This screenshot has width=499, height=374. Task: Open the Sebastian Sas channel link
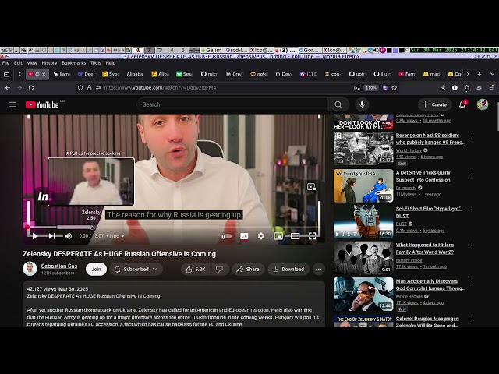click(x=59, y=266)
